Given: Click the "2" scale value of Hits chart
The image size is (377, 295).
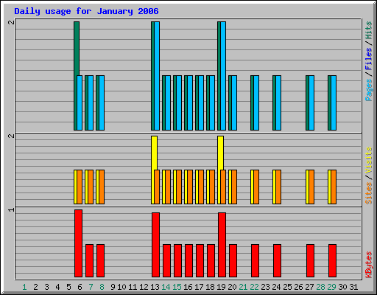Looking at the screenshot, I should (11, 22).
